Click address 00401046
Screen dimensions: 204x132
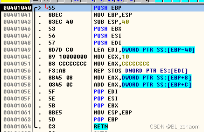17,29
